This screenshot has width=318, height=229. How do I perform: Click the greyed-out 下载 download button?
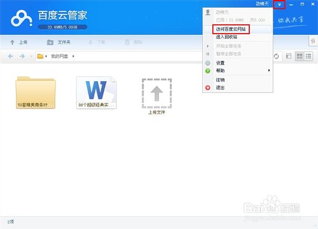click(x=97, y=43)
